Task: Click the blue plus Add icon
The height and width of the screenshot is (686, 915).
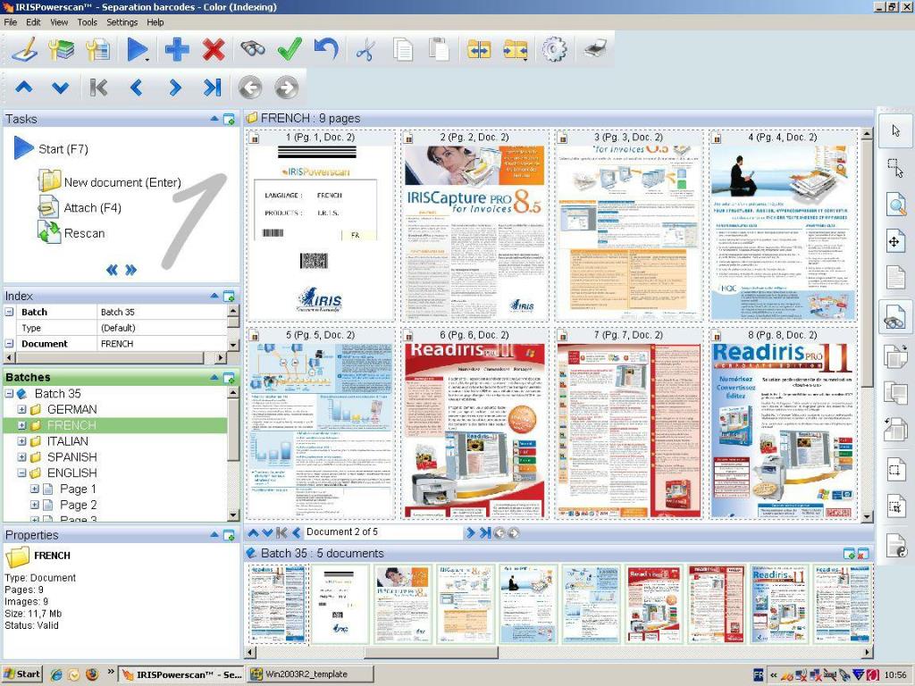Action: point(177,50)
